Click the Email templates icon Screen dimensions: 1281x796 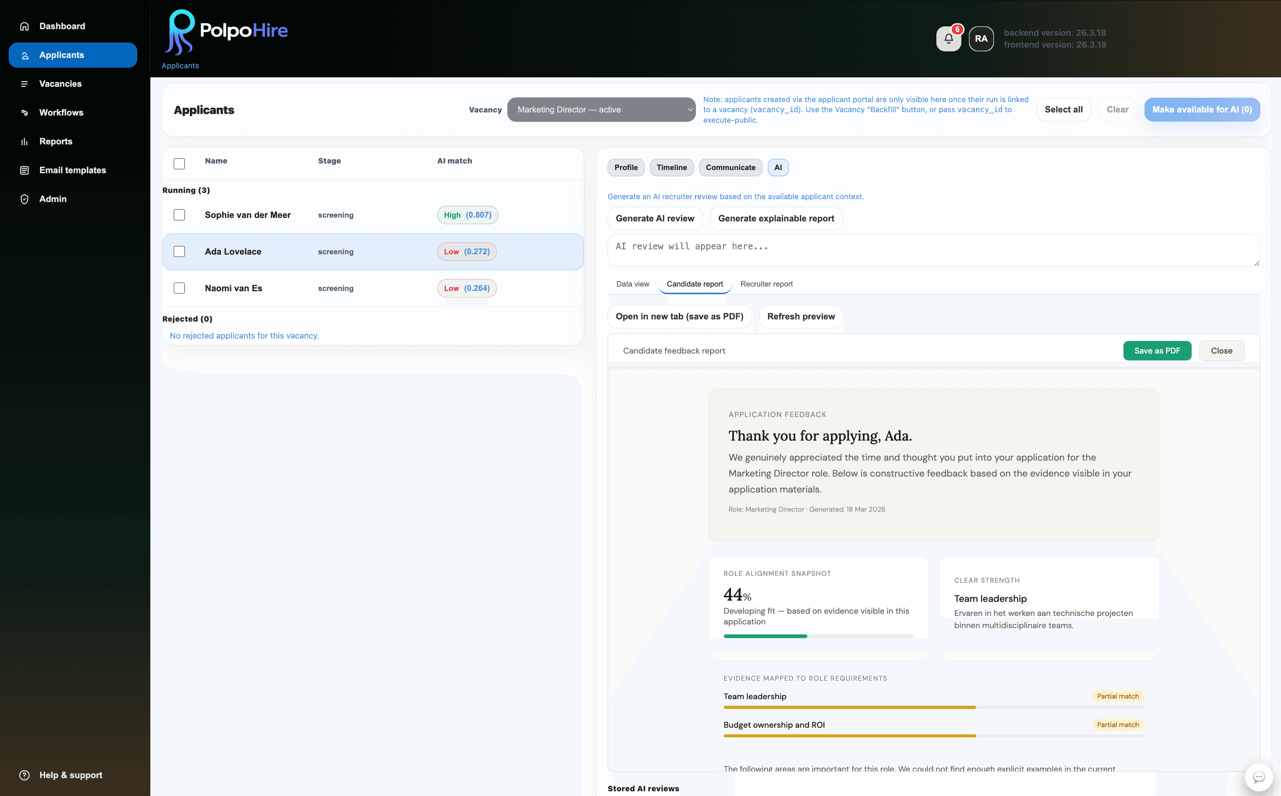click(24, 170)
